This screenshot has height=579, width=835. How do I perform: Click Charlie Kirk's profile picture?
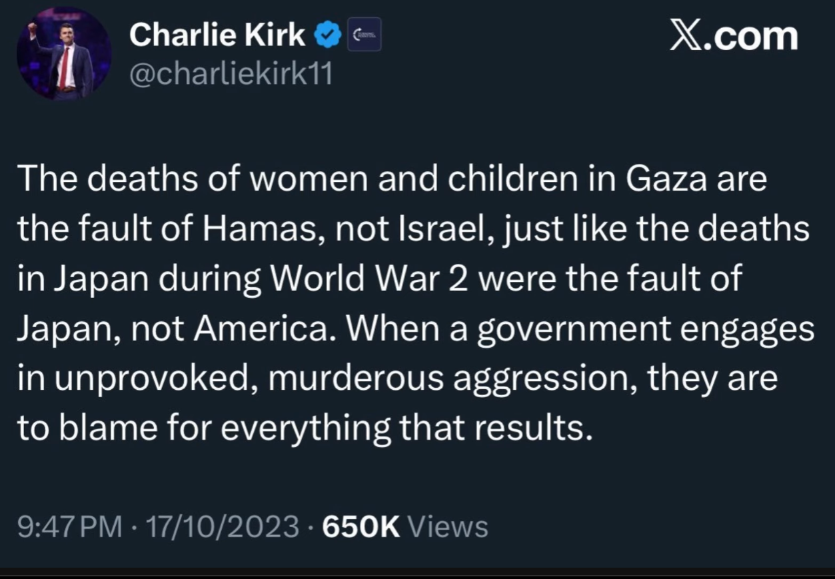point(64,55)
